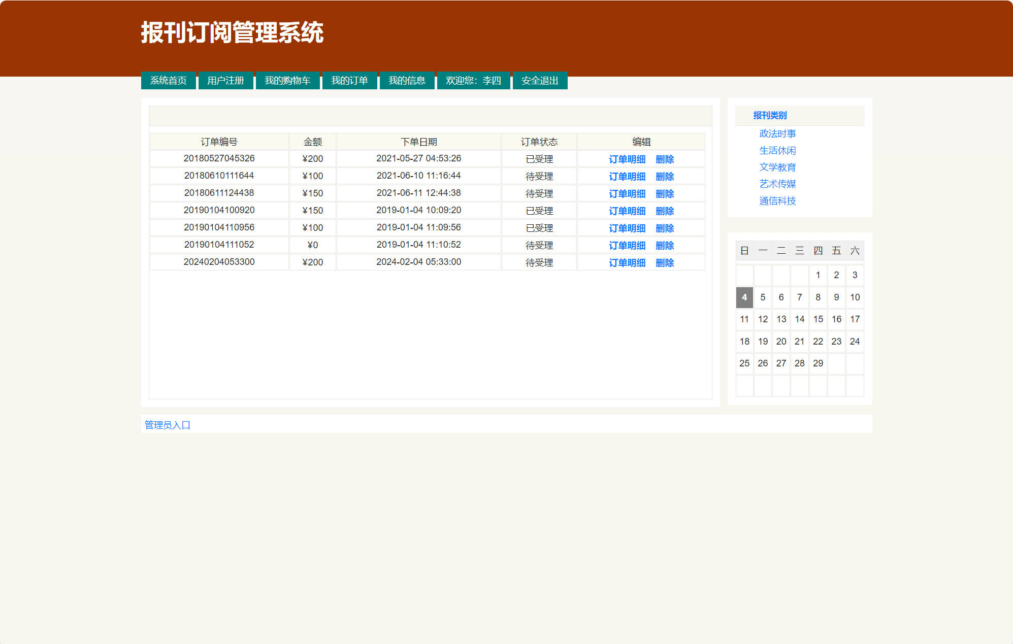The height and width of the screenshot is (644, 1013).
Task: Click 安全退出 to log out
Action: coord(540,80)
